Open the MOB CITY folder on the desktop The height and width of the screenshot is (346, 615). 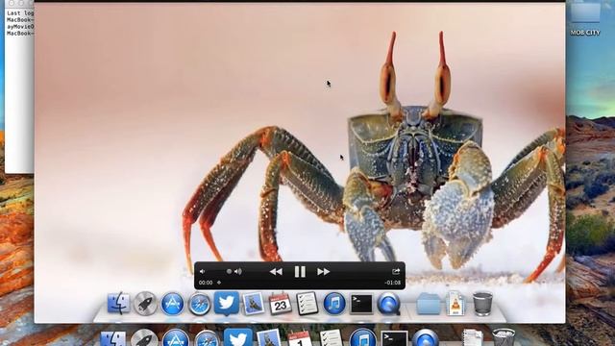click(585, 18)
